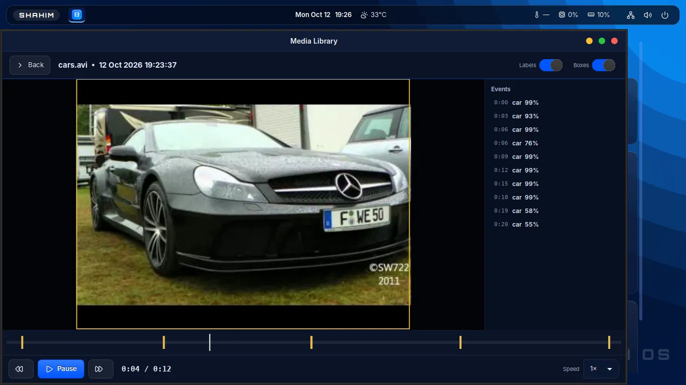Select the 0:03 car 93% event
This screenshot has width=686, height=385.
click(516, 116)
